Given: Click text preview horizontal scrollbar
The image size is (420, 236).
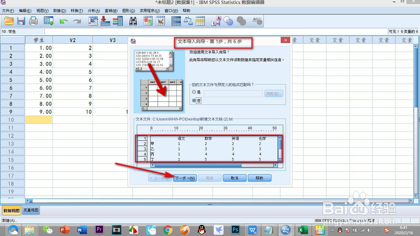Looking at the screenshot, I should click(x=213, y=165).
